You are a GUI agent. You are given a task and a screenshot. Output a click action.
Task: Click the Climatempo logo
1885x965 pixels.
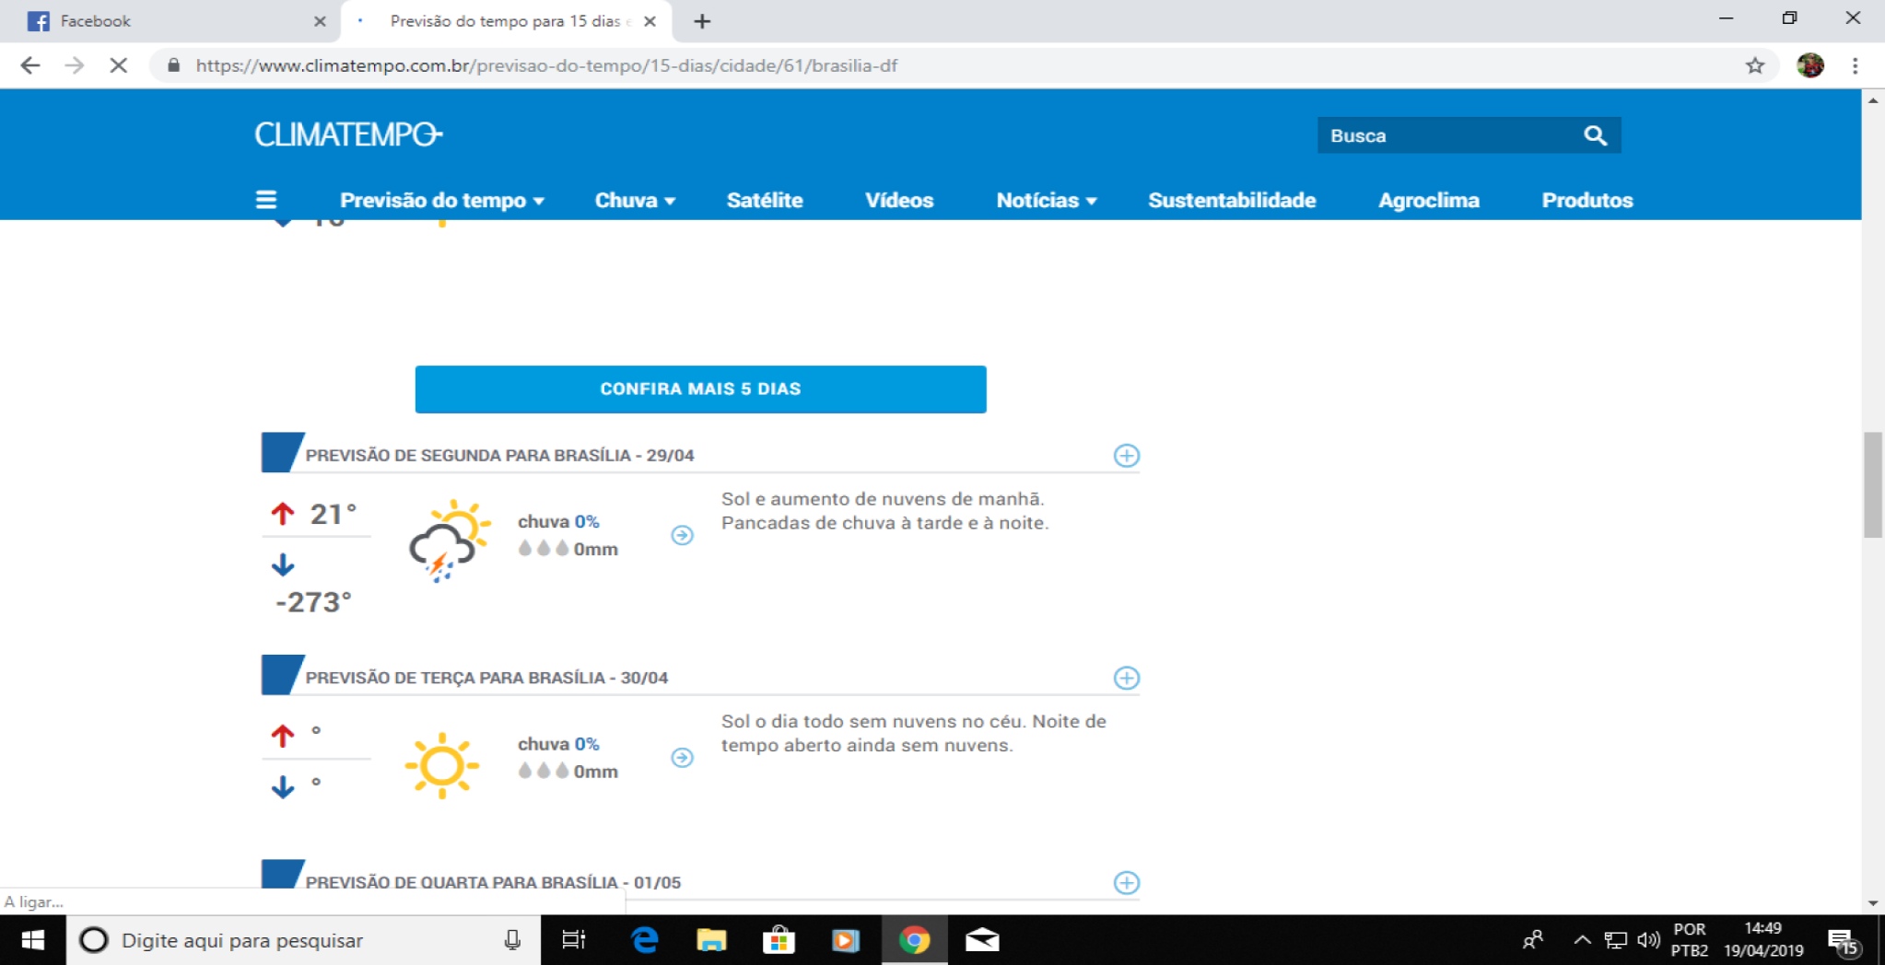point(348,134)
